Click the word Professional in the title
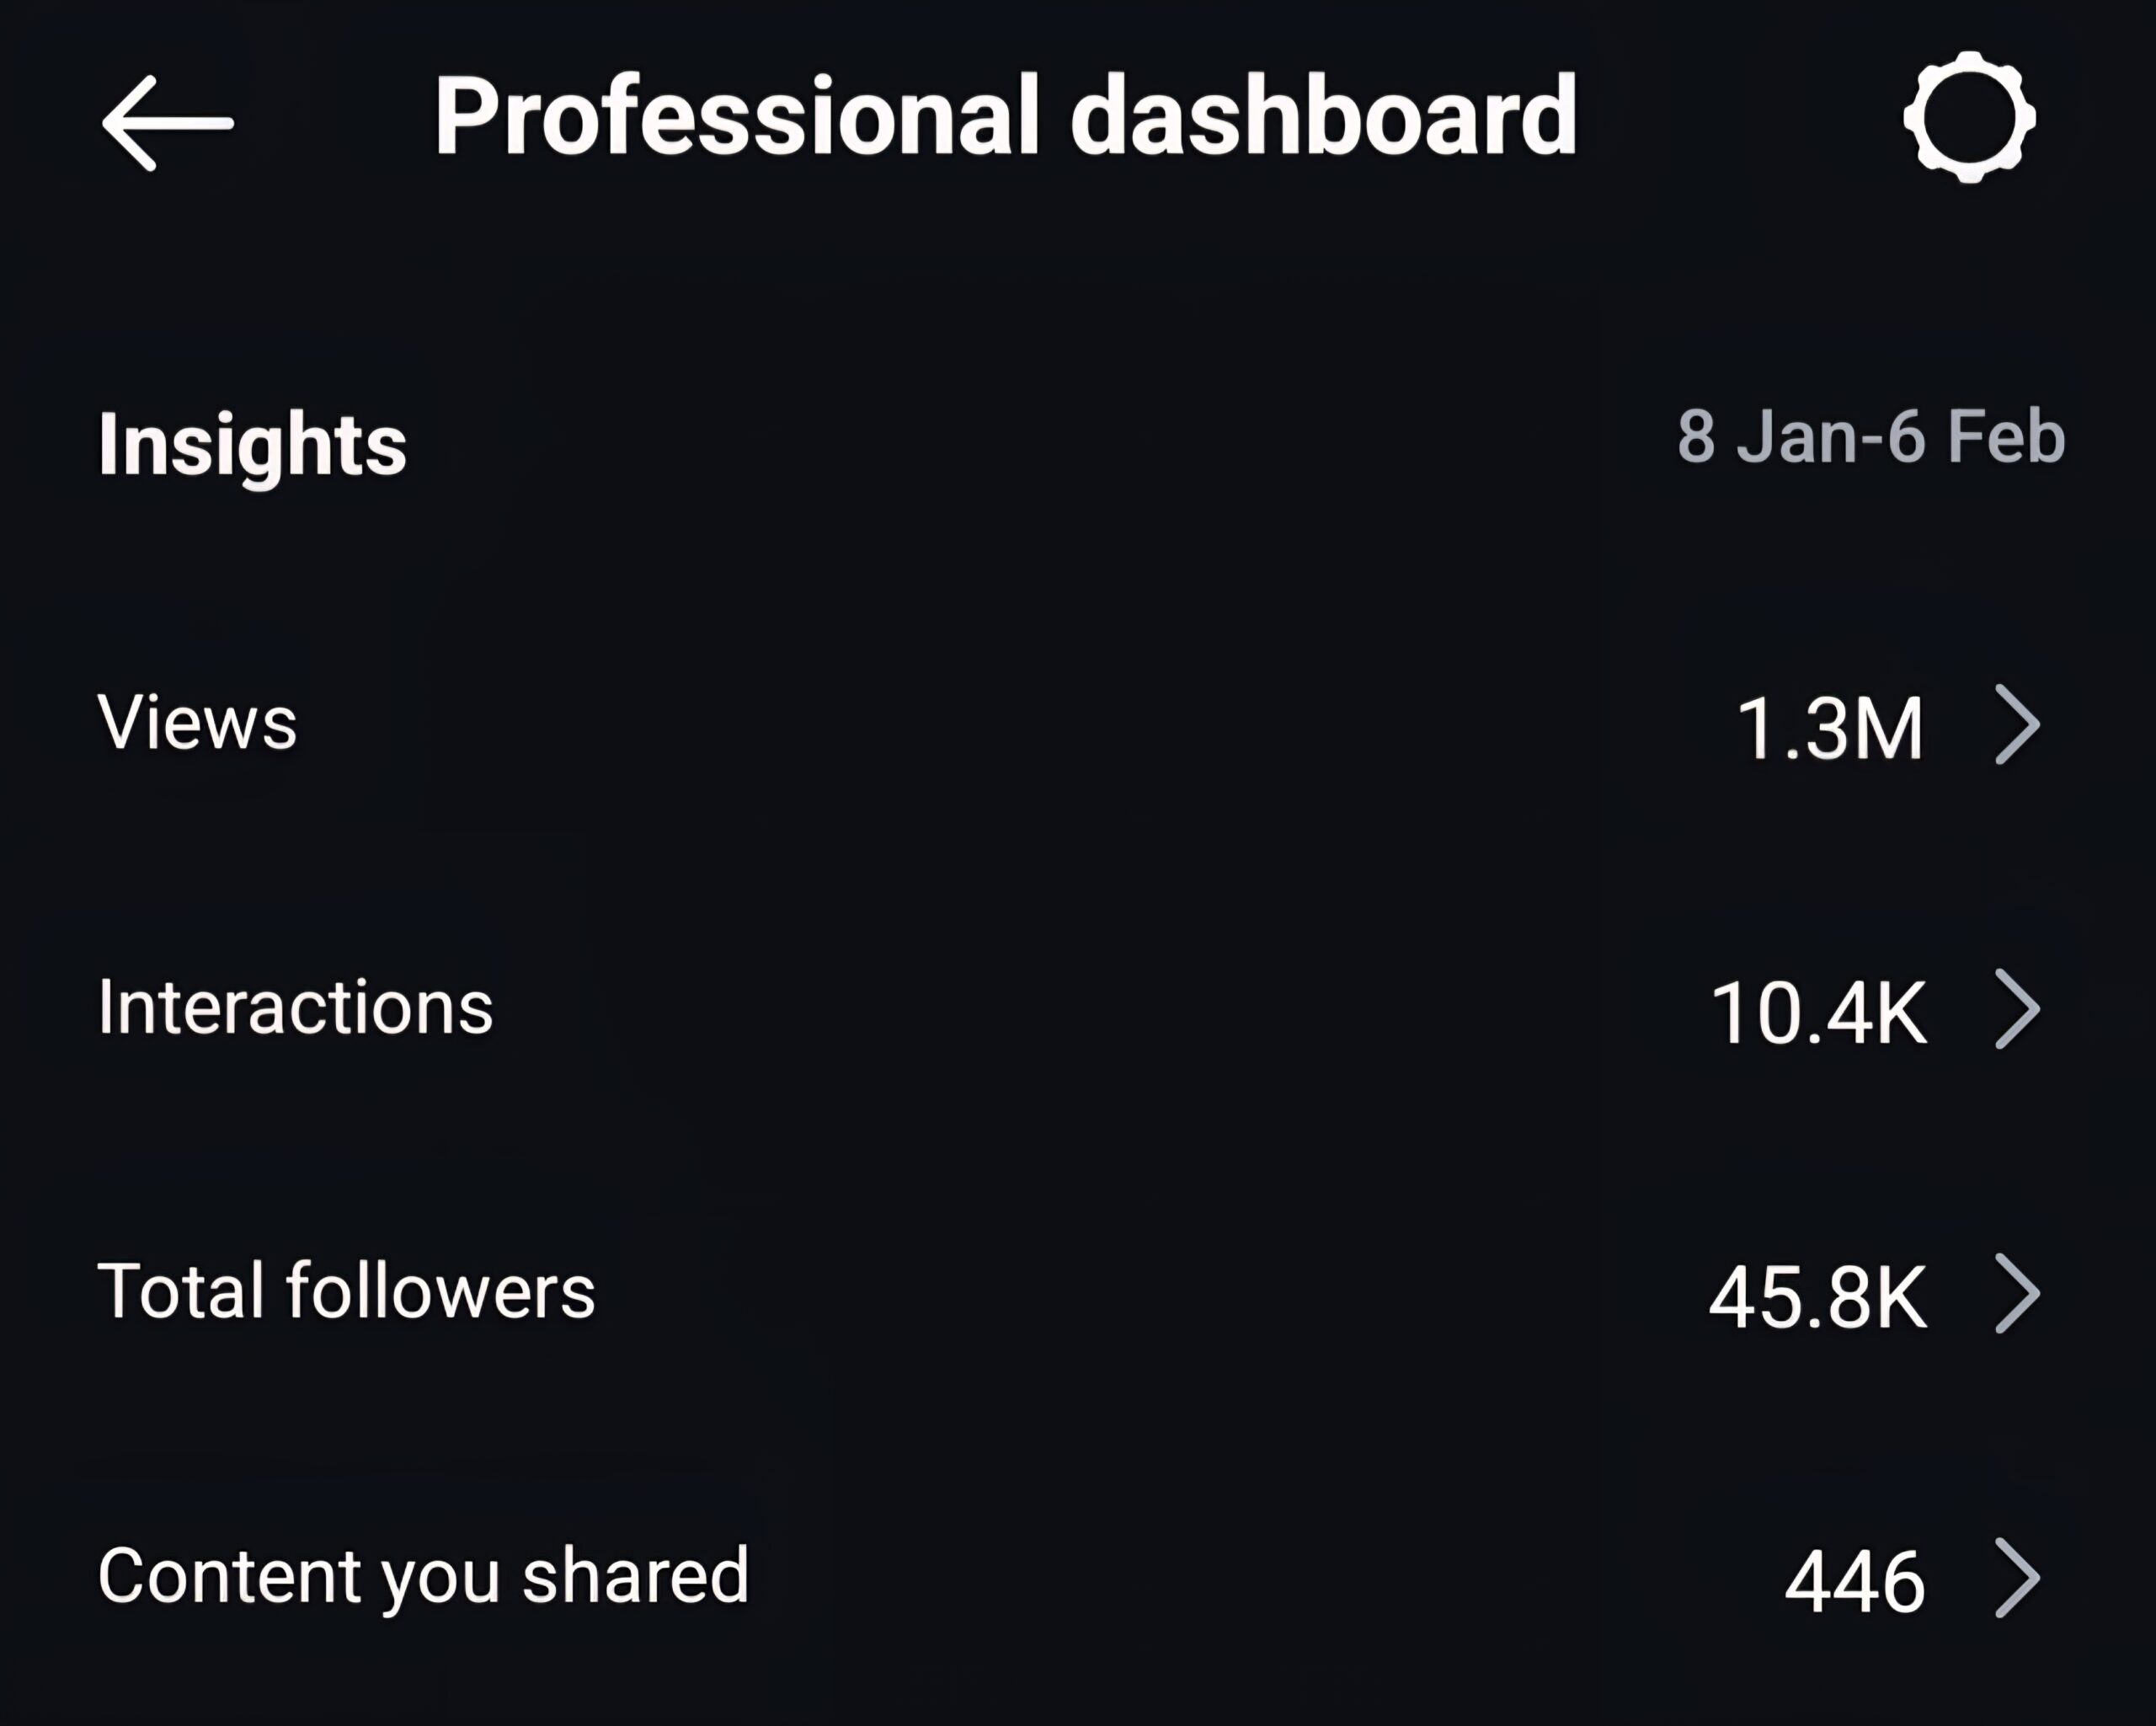The image size is (2156, 1726). (737, 116)
